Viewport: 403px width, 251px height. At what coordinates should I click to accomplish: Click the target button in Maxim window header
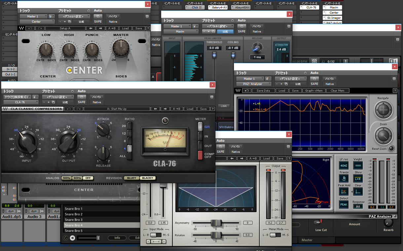(289, 26)
